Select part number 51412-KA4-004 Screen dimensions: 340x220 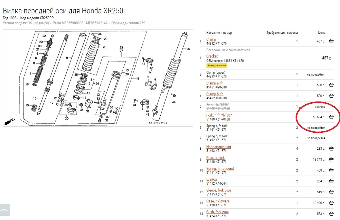point(216,183)
